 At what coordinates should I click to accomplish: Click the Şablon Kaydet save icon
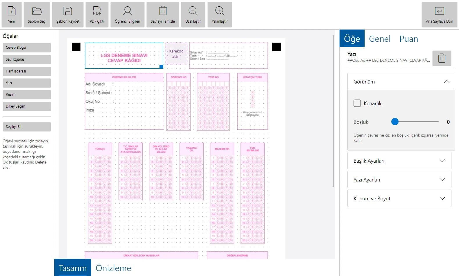tap(68, 11)
